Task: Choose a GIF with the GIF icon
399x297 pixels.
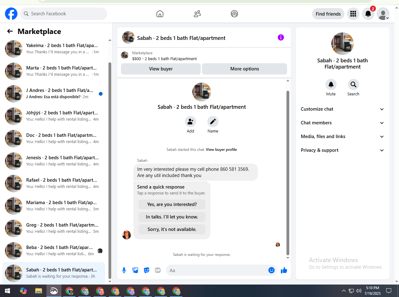Action: coord(158,270)
